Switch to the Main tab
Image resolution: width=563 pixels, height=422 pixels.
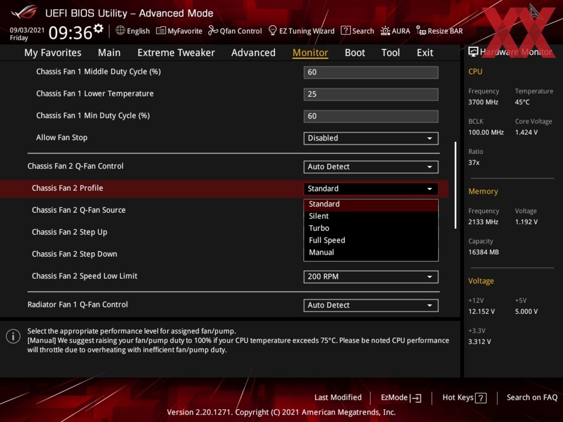point(109,53)
